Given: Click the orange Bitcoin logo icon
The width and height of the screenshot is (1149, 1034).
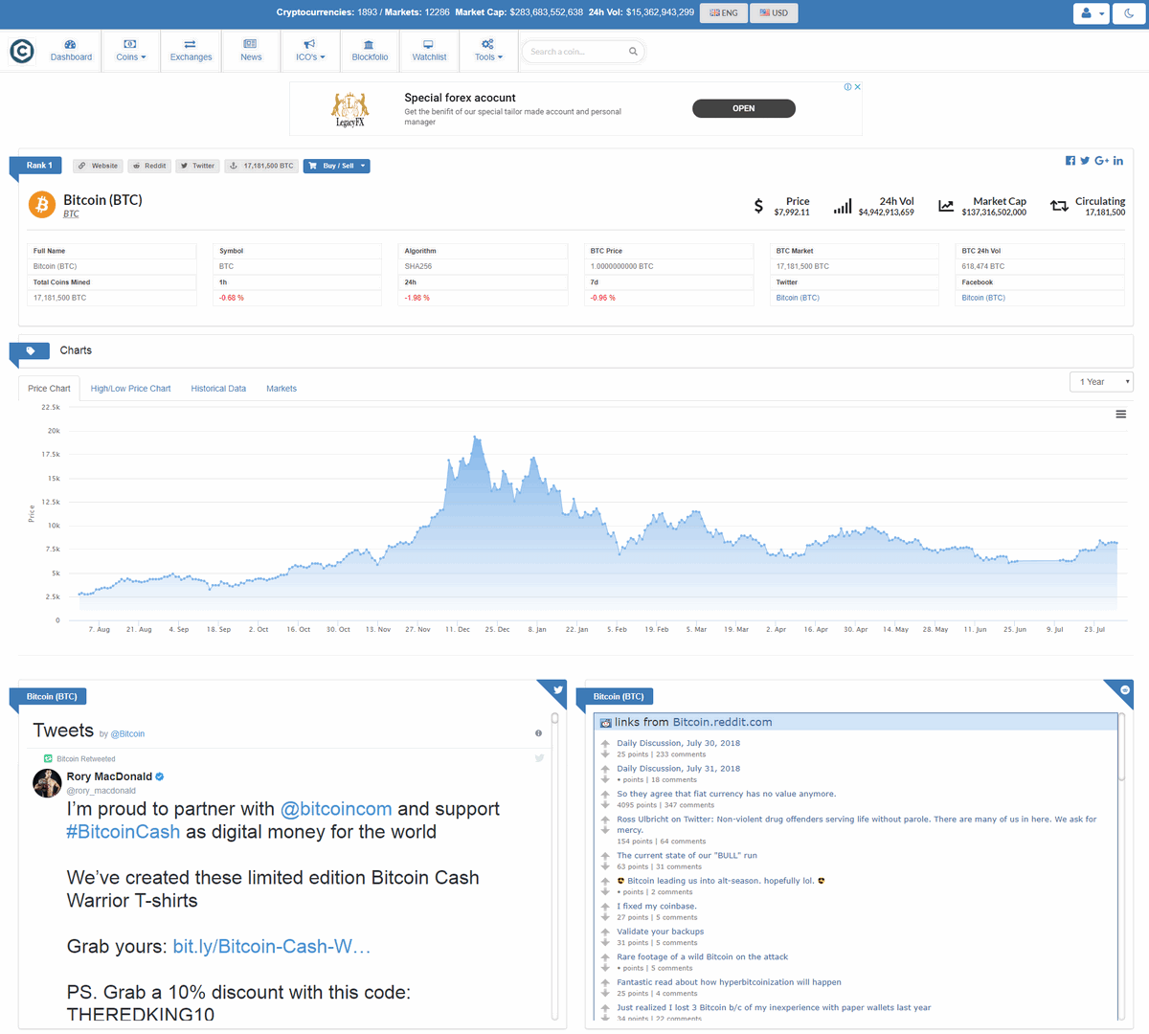Looking at the screenshot, I should [42, 204].
